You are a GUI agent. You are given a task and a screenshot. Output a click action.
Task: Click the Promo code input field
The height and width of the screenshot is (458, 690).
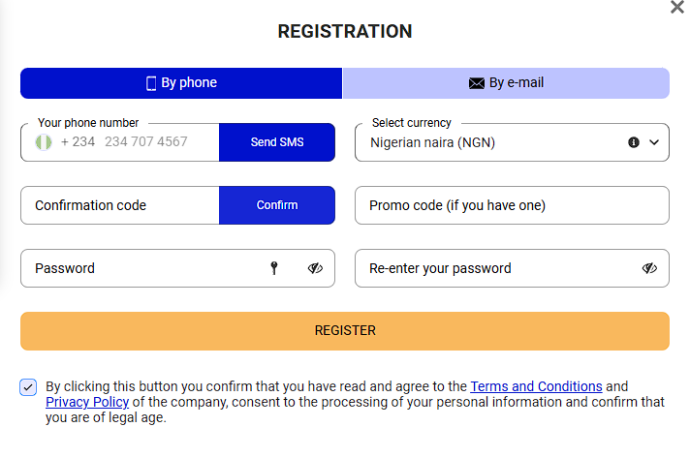click(x=512, y=205)
